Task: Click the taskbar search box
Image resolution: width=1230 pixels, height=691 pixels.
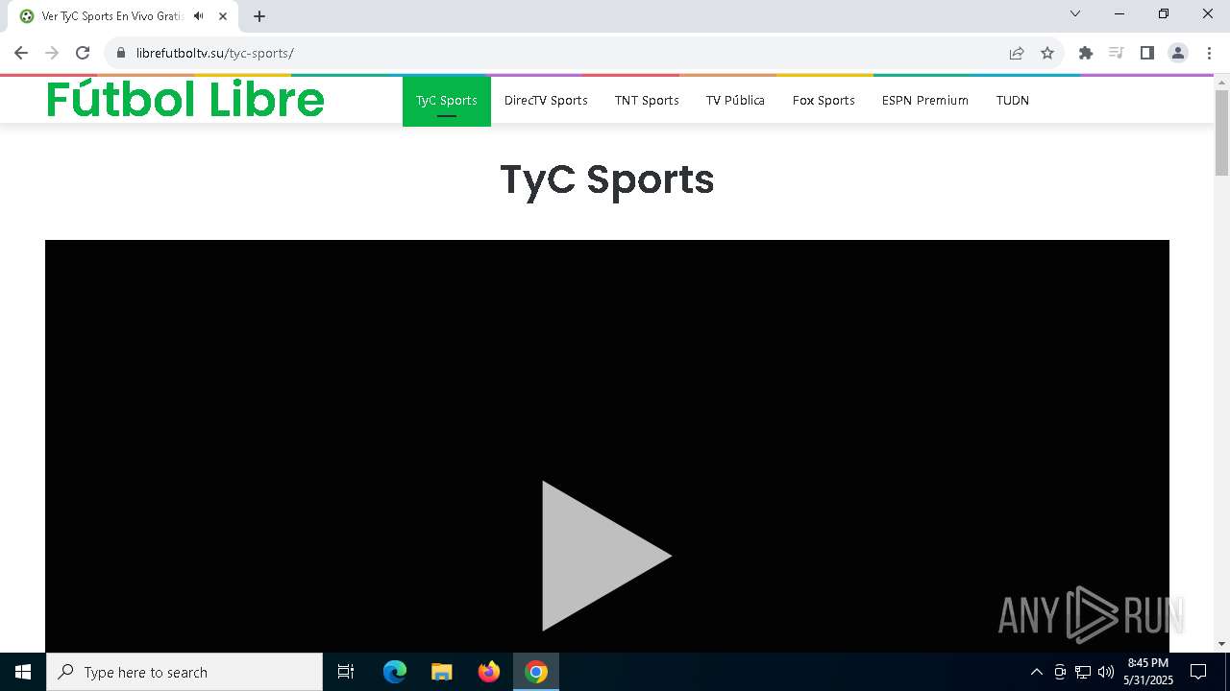Action: pyautogui.click(x=184, y=672)
